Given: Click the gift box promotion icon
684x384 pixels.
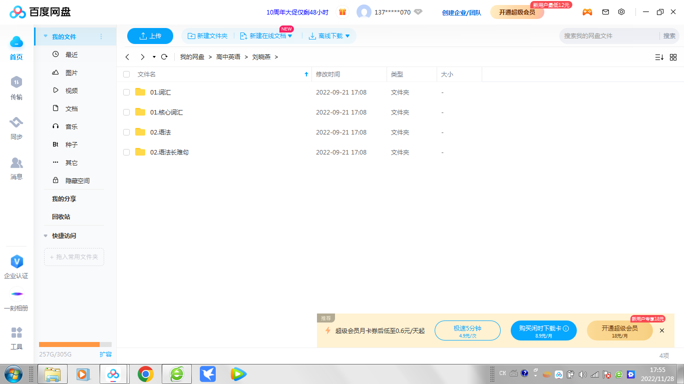Looking at the screenshot, I should click(343, 12).
